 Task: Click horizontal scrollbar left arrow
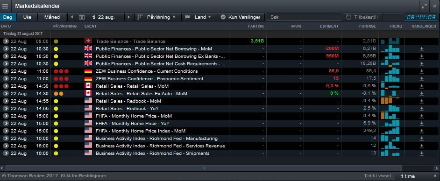(2, 168)
